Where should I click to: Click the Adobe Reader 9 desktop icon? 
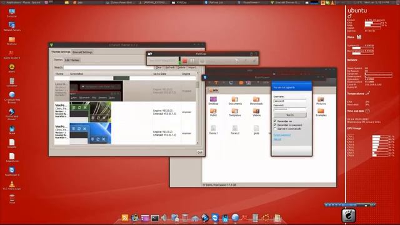(12, 54)
